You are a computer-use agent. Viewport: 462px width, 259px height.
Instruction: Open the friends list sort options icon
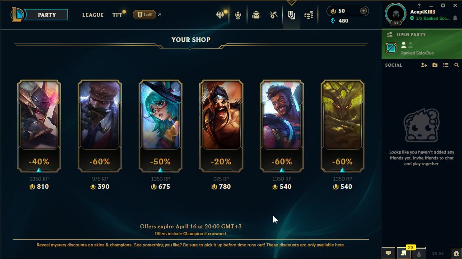click(x=445, y=65)
